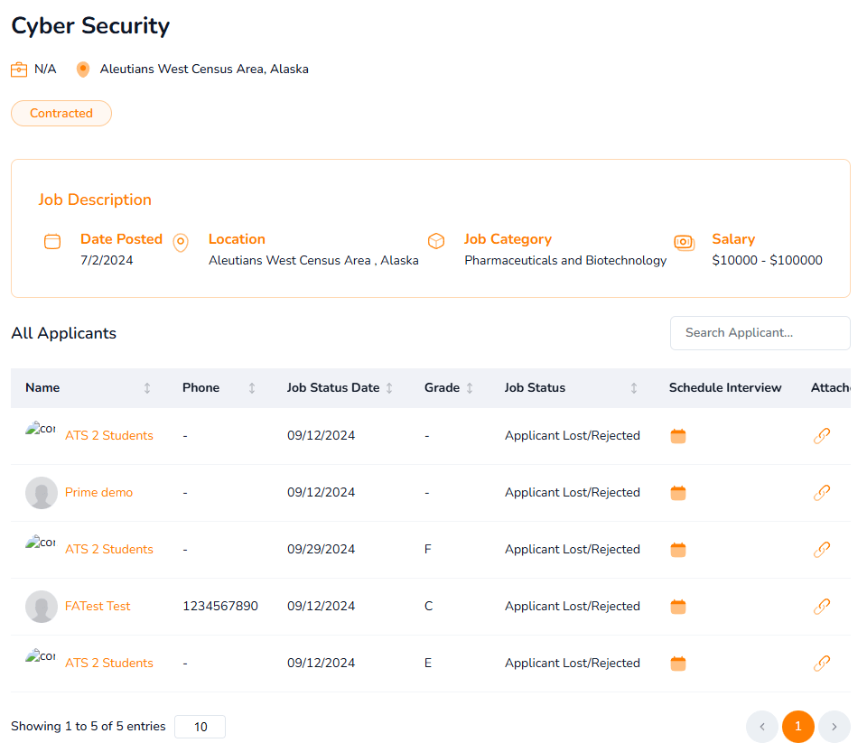Click the briefcase icon next to N/A

[18, 69]
